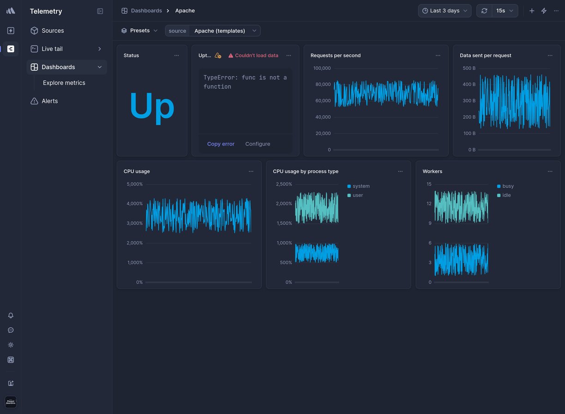This screenshot has height=414, width=565.
Task: Click the Dashboards breadcrumb link
Action: coord(146,11)
